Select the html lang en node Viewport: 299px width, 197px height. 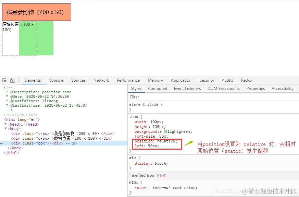[22, 119]
